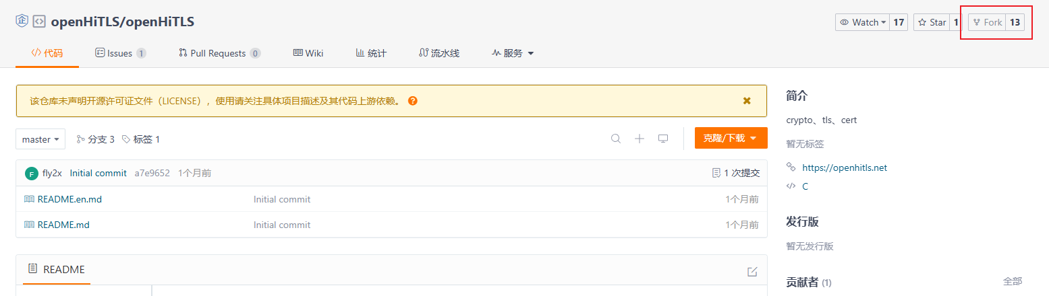
Task: Expand the master branch selector
Action: pos(40,139)
